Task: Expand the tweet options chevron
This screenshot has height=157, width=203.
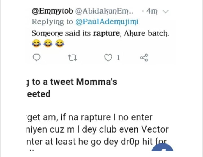Action: click(x=166, y=12)
